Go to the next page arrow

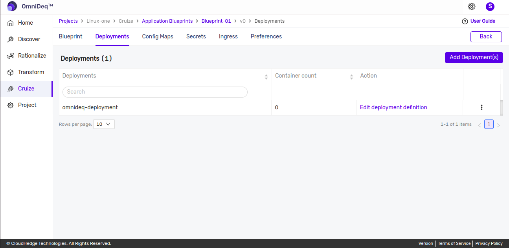point(498,125)
